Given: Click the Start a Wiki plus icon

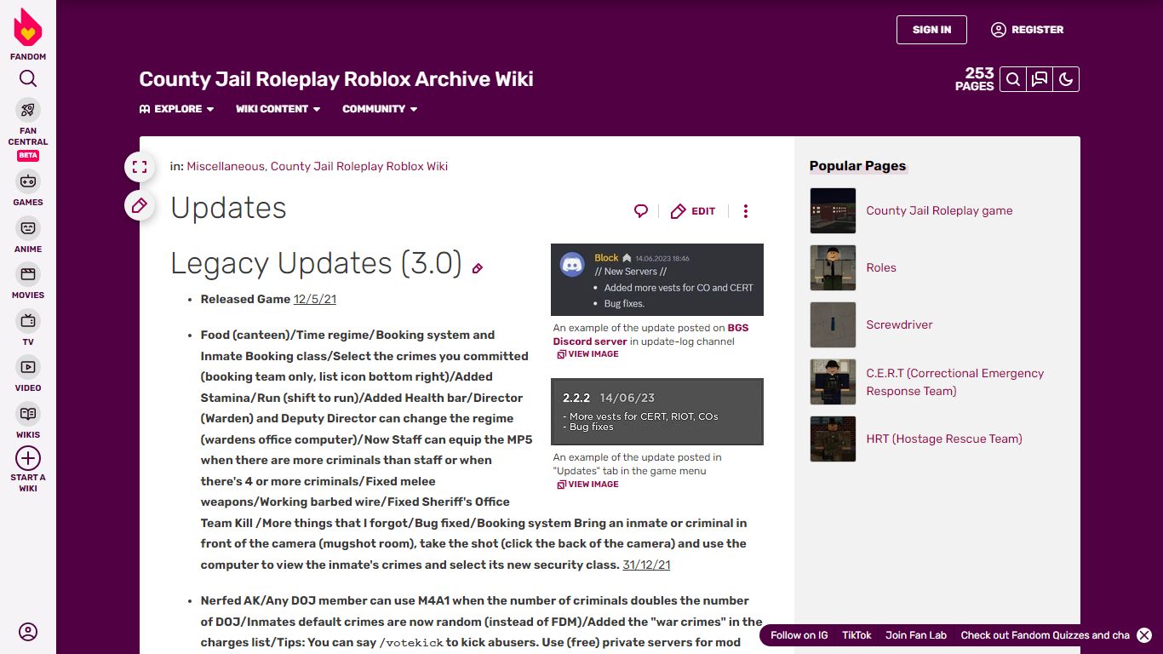Looking at the screenshot, I should (28, 458).
